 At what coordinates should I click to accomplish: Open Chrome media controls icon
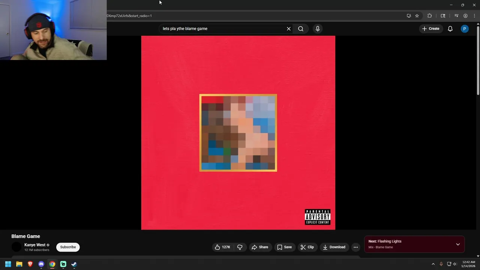(x=456, y=16)
